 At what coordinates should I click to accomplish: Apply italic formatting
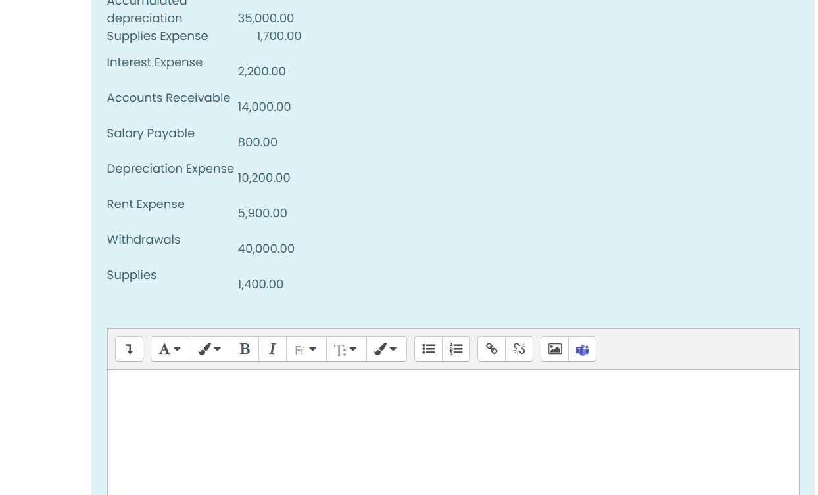[272, 349]
